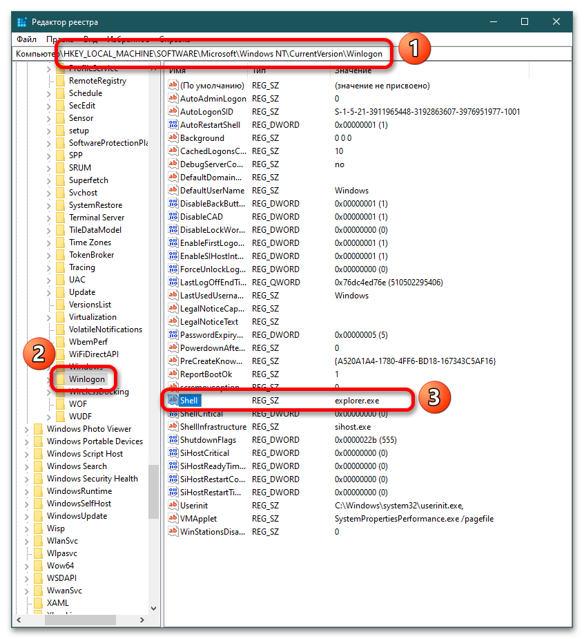Viewport: 584px width, 639px height.
Task: Select the Windows Security Health key
Action: pyautogui.click(x=92, y=479)
